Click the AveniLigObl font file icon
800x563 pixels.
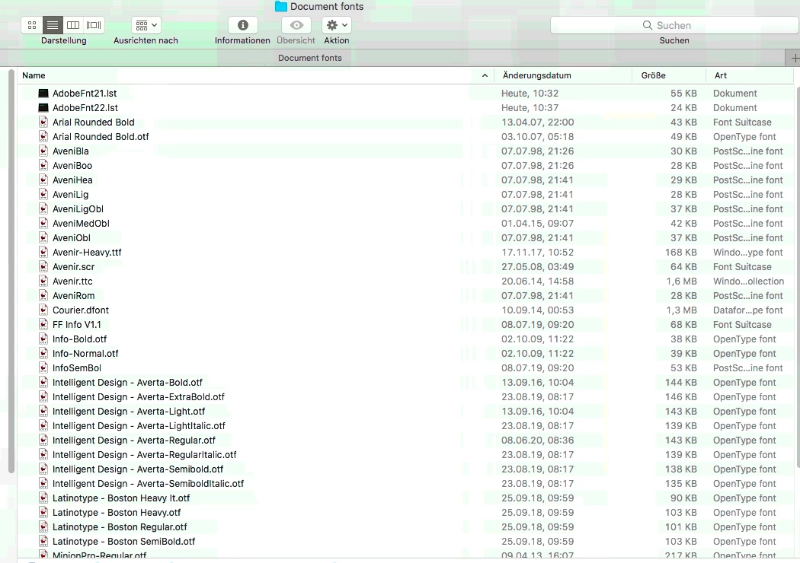click(43, 209)
